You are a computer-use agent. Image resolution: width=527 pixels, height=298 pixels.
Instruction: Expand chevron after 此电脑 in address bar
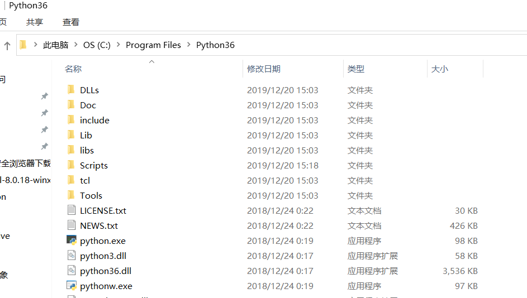(75, 45)
